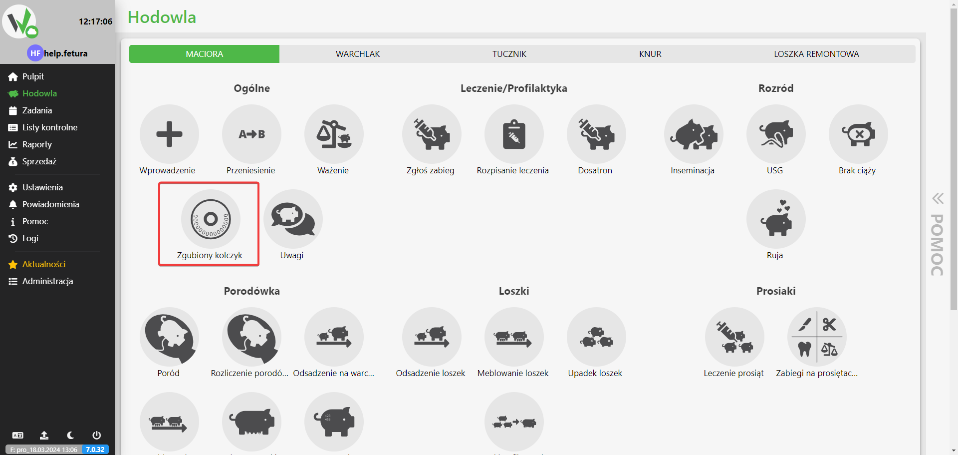Open Raporty in the sidebar menu

(x=37, y=144)
